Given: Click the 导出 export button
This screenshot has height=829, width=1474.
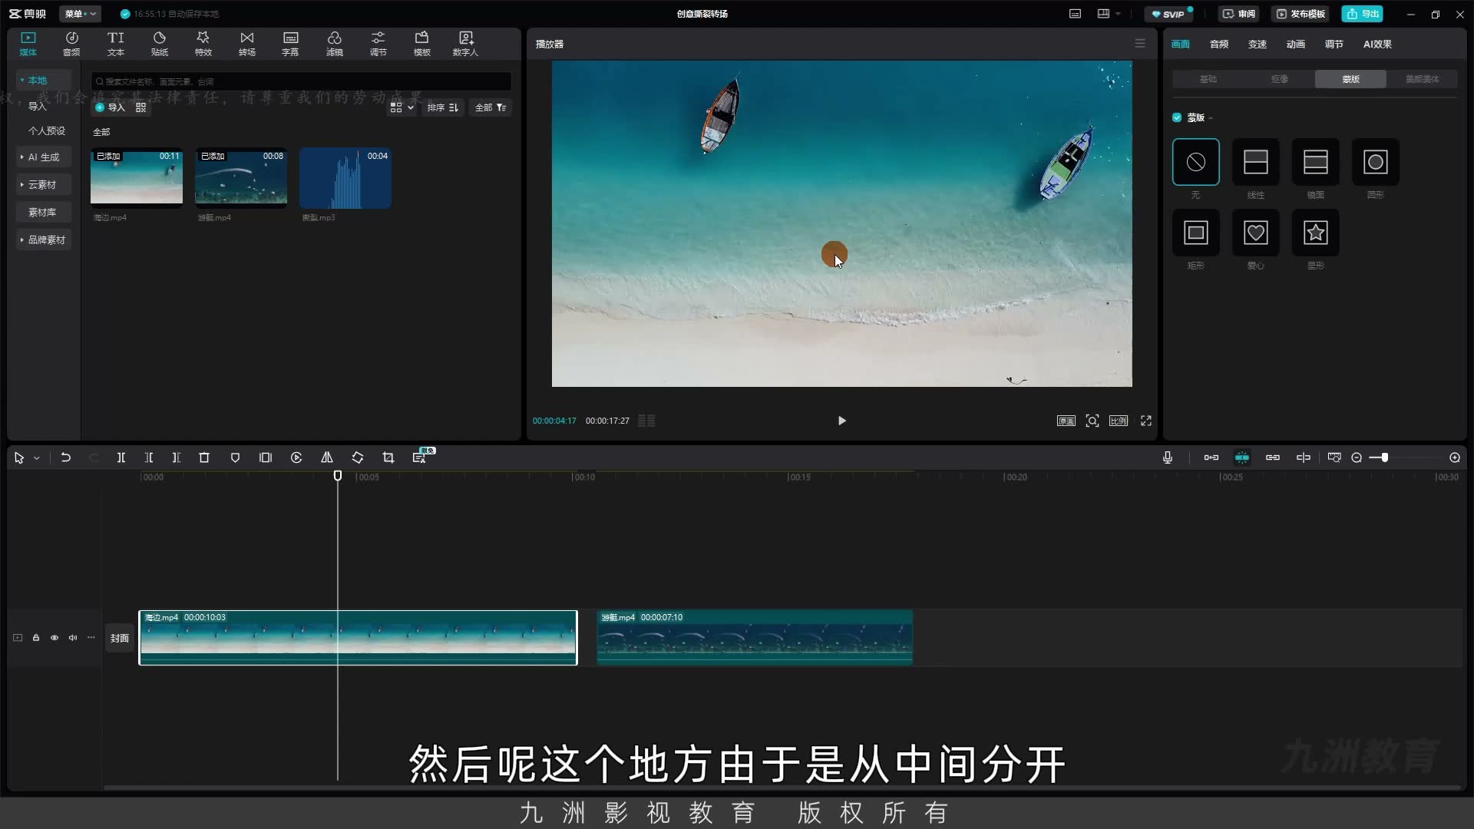Looking at the screenshot, I should click(x=1363, y=14).
